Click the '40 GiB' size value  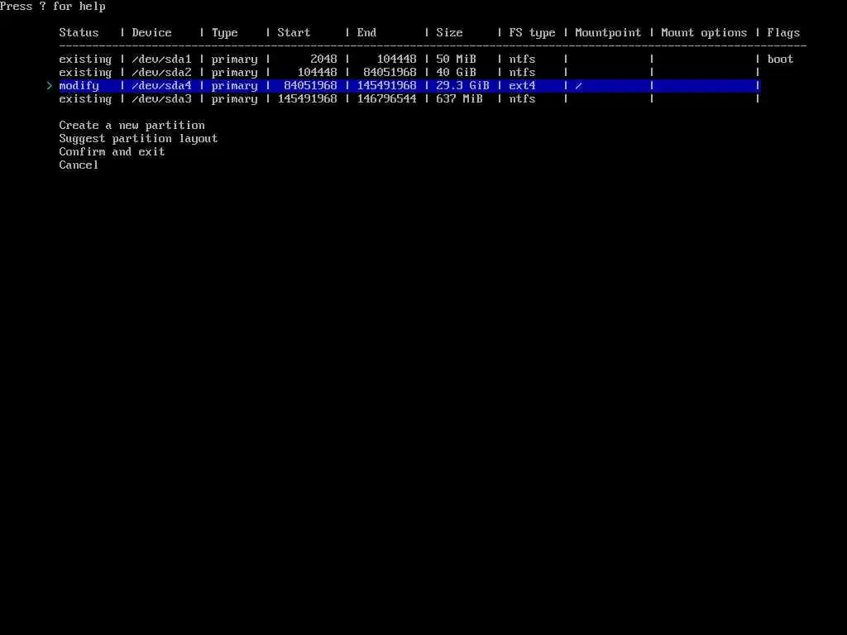click(x=456, y=73)
